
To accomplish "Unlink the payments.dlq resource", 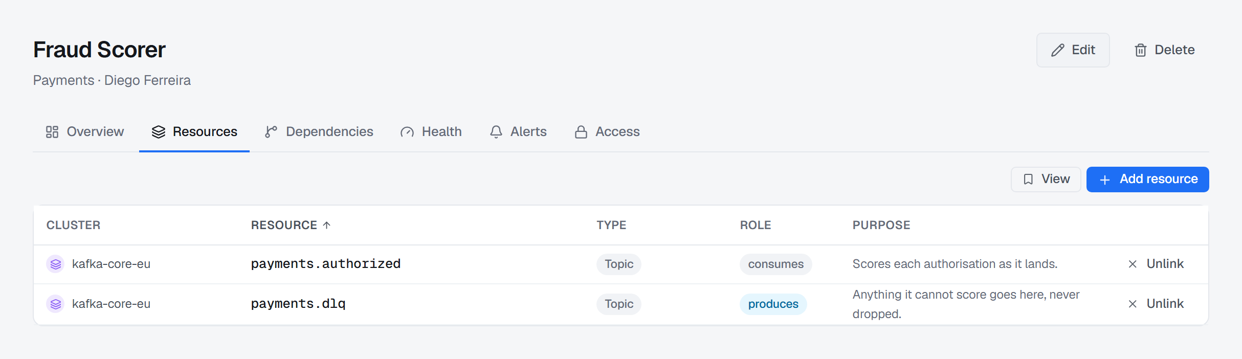I will 1156,304.
